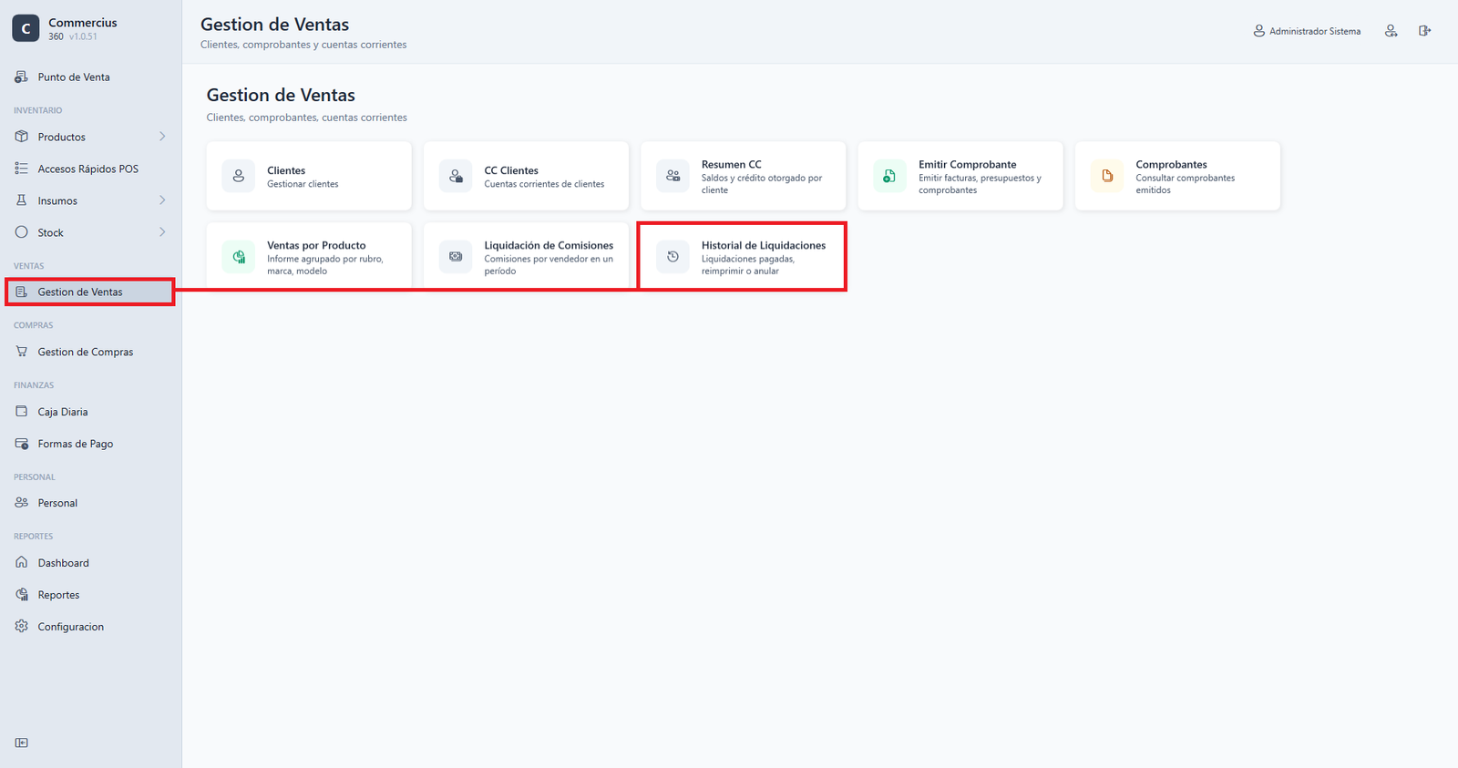Collapse sidebar with bottom panel icon
This screenshot has height=768, width=1458.
21,742
